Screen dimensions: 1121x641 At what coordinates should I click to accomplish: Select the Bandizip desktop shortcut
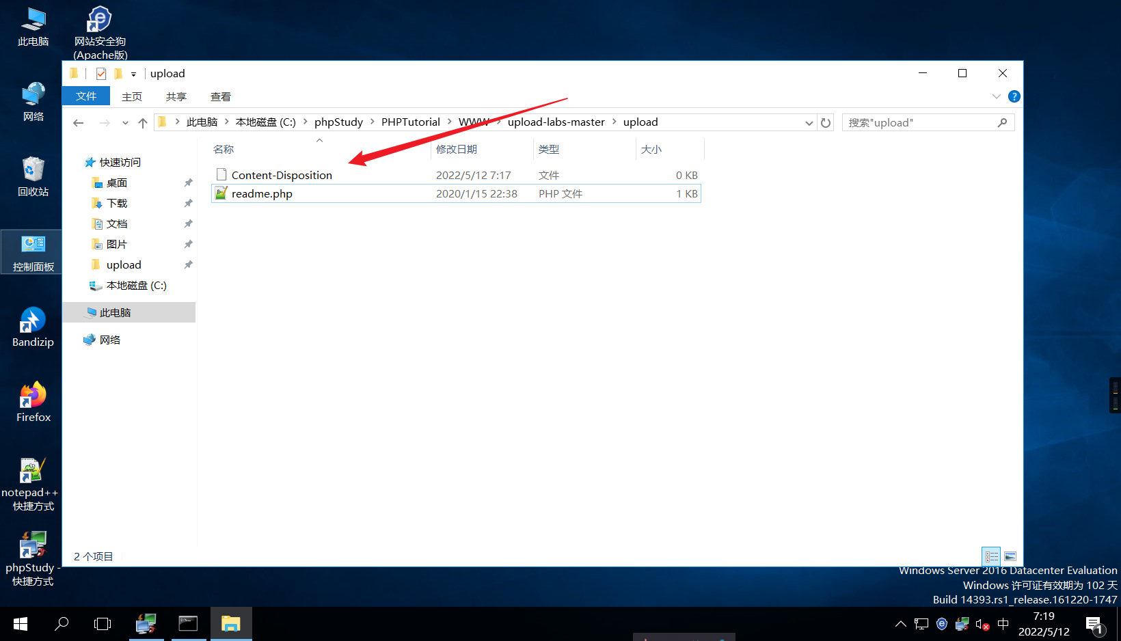click(x=33, y=327)
